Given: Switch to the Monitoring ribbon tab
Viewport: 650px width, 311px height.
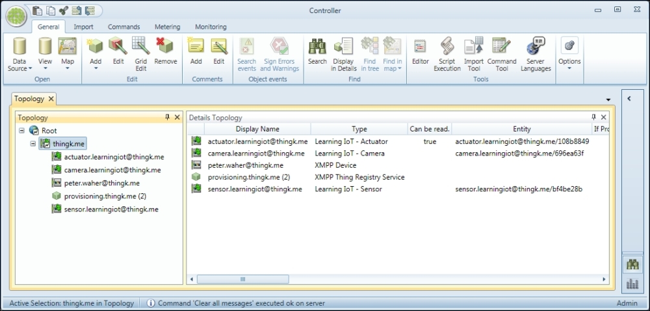Looking at the screenshot, I should pos(211,27).
